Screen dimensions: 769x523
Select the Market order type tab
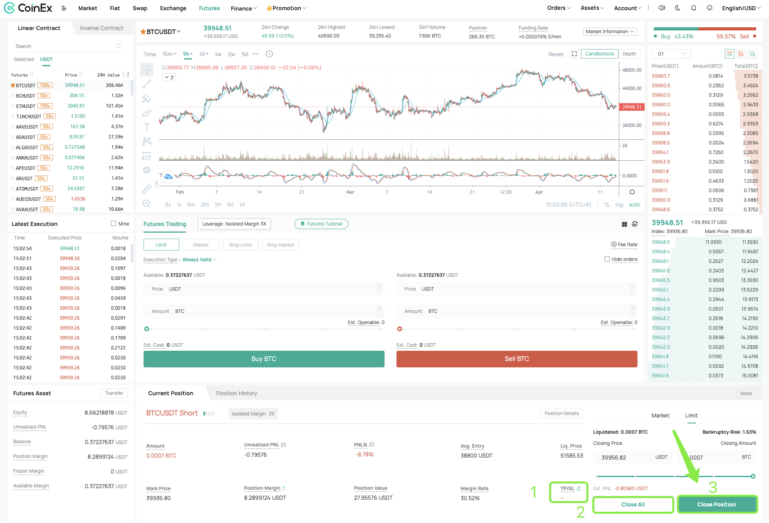[201, 245]
